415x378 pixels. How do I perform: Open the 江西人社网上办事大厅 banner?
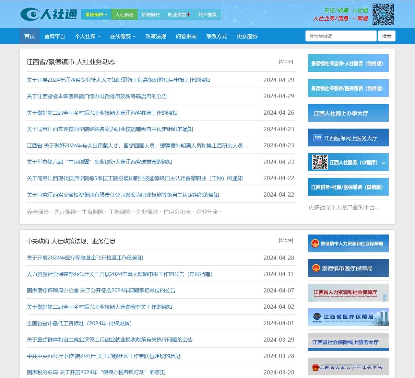pyautogui.click(x=348, y=113)
